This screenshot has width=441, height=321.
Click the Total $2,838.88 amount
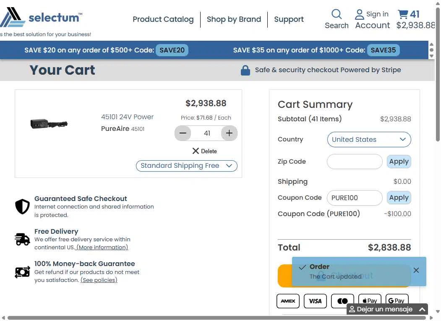(389, 248)
